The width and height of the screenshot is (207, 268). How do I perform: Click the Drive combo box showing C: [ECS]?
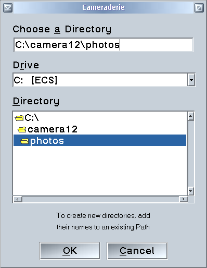click(x=104, y=80)
